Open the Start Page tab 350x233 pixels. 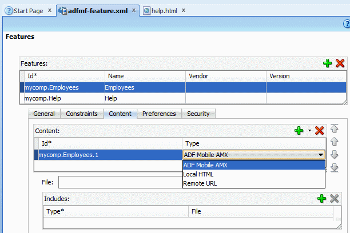27,11
